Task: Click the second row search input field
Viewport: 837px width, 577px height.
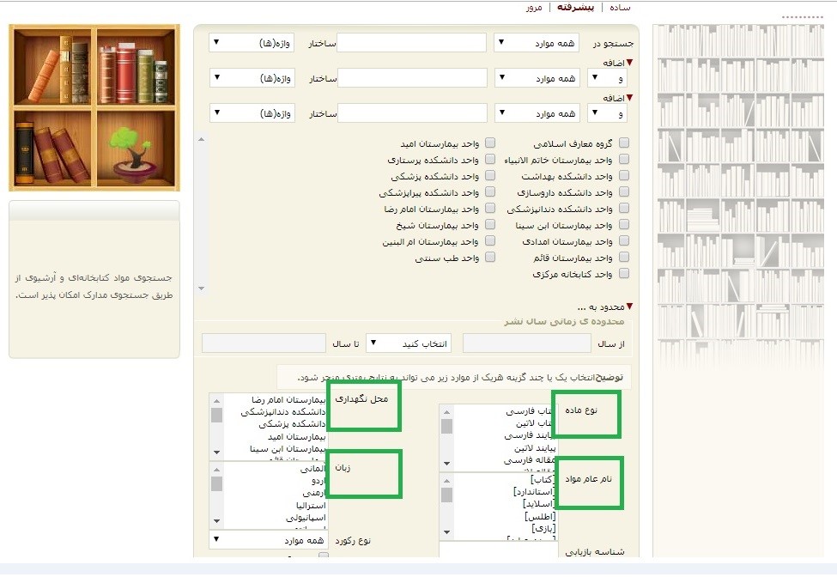Action: pos(413,78)
